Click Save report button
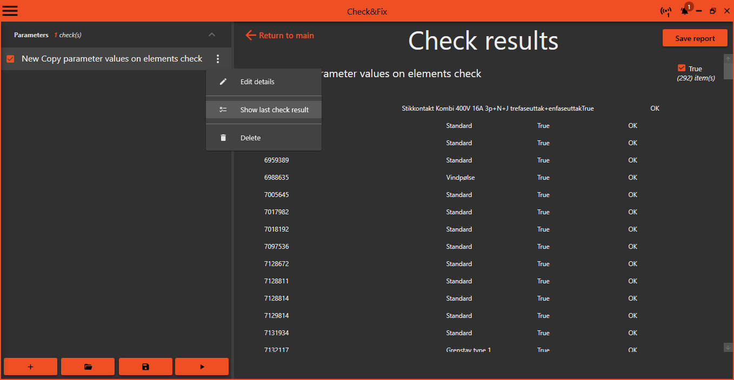Viewport: 734px width, 380px height. (x=695, y=38)
